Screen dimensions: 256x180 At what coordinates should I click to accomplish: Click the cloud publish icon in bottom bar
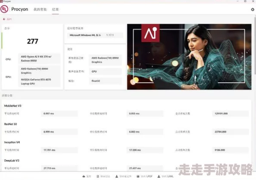84,177
